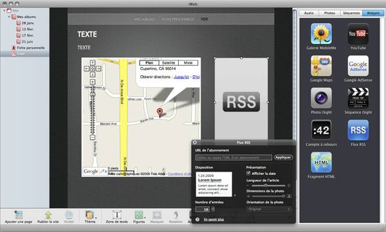Select the Google AdSense widget
The width and height of the screenshot is (386, 232).
pyautogui.click(x=358, y=66)
